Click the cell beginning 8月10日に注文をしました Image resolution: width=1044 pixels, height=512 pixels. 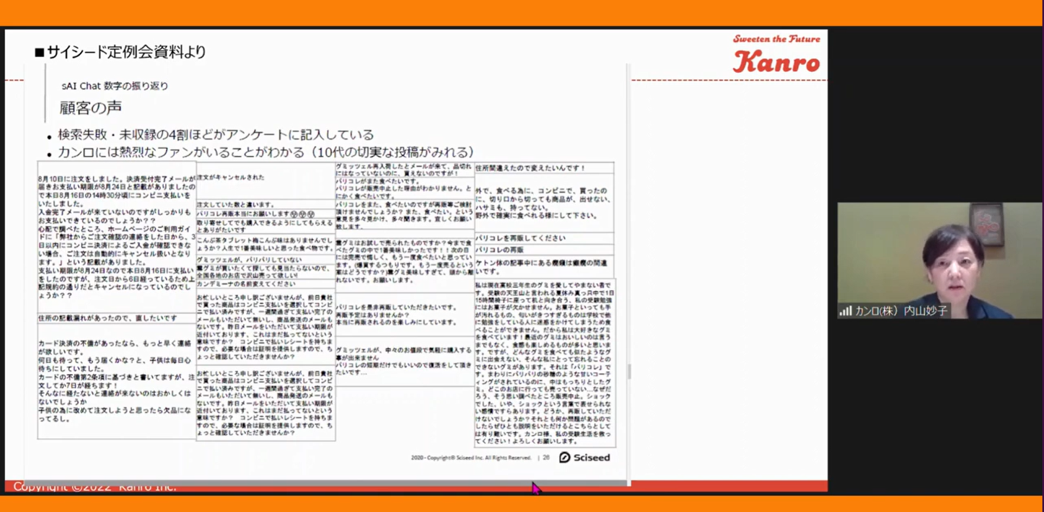coord(116,237)
